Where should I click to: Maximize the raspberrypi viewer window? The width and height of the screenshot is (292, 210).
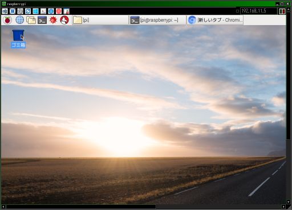pos(282,3)
